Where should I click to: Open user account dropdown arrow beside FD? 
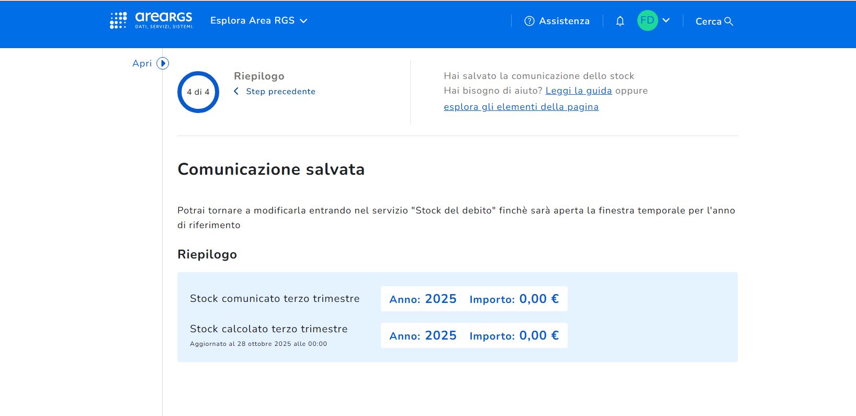tap(666, 20)
